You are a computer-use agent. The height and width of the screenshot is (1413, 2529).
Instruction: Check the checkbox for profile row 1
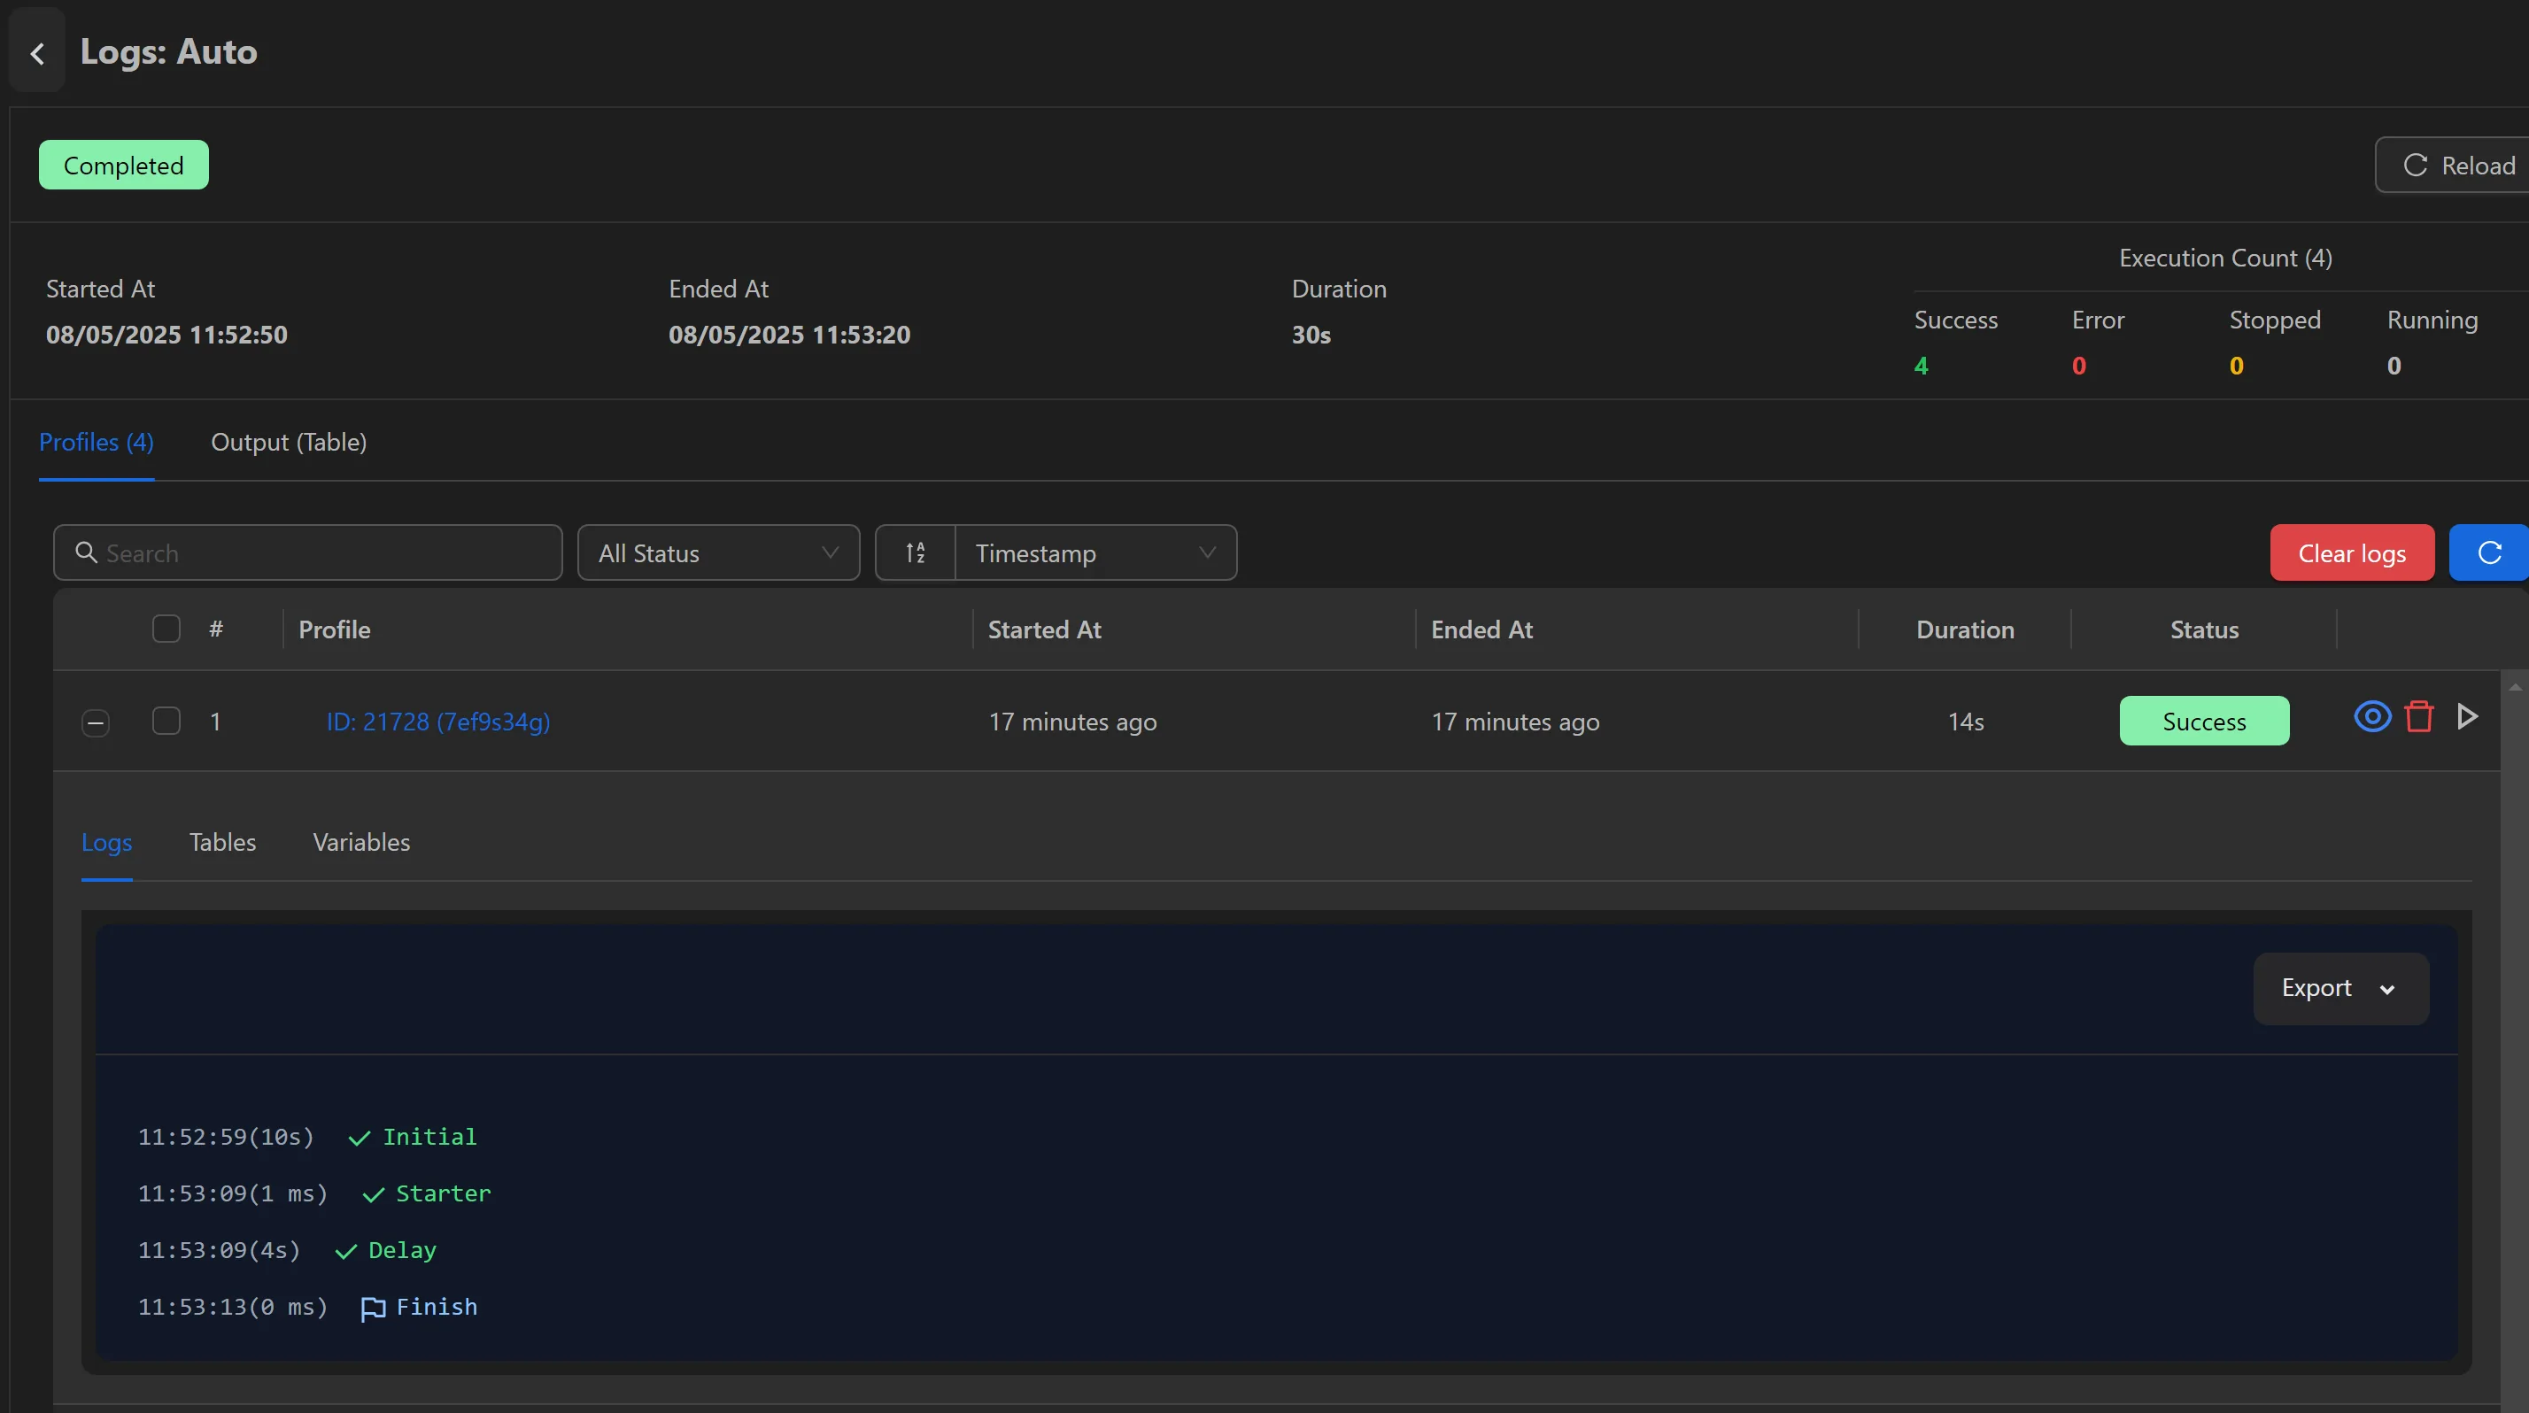pyautogui.click(x=165, y=722)
